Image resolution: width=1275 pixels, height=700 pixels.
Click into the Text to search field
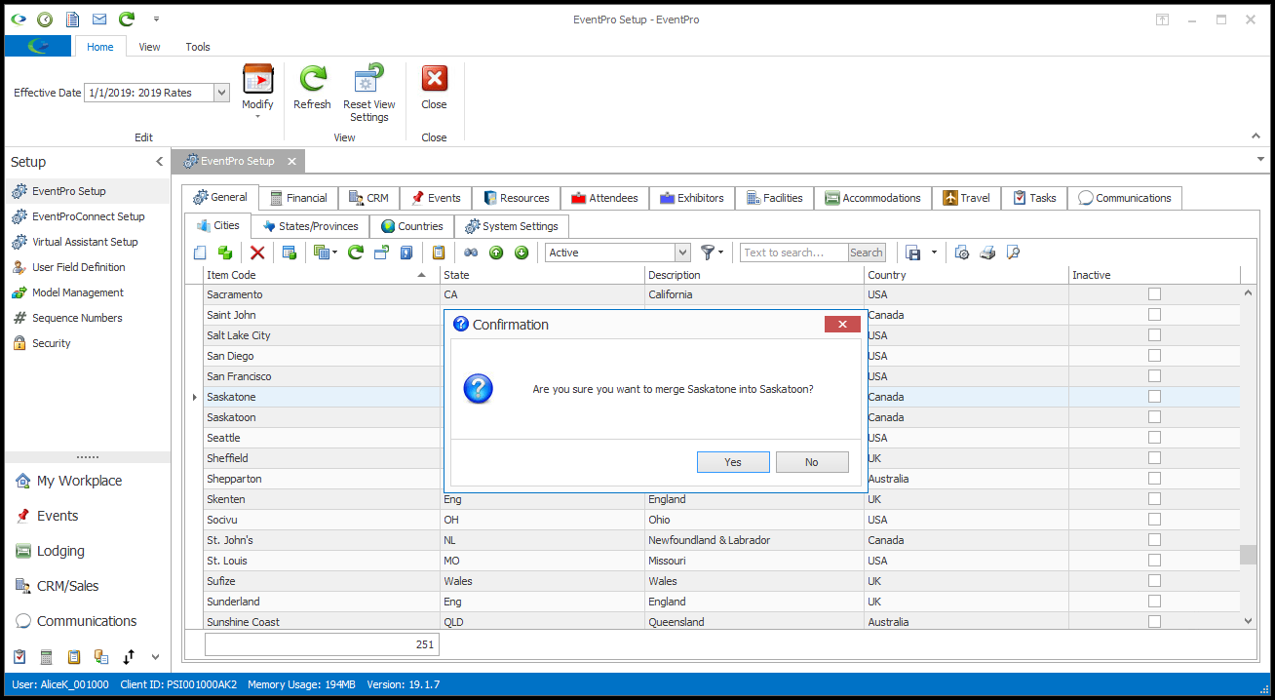pos(794,253)
